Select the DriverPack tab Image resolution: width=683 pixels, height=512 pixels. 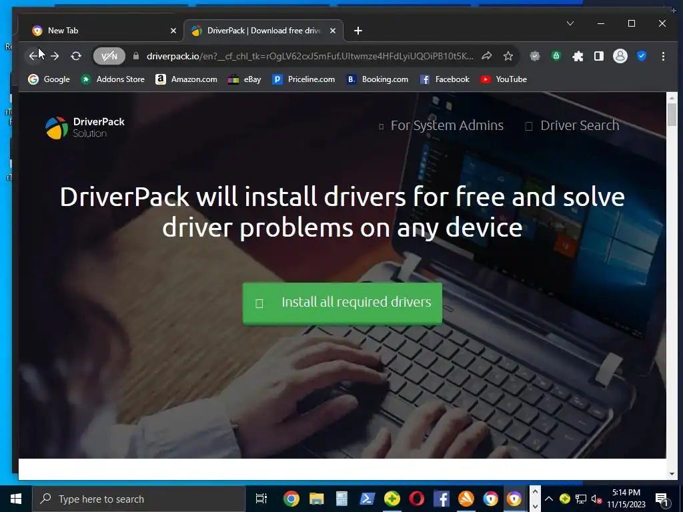(x=263, y=31)
